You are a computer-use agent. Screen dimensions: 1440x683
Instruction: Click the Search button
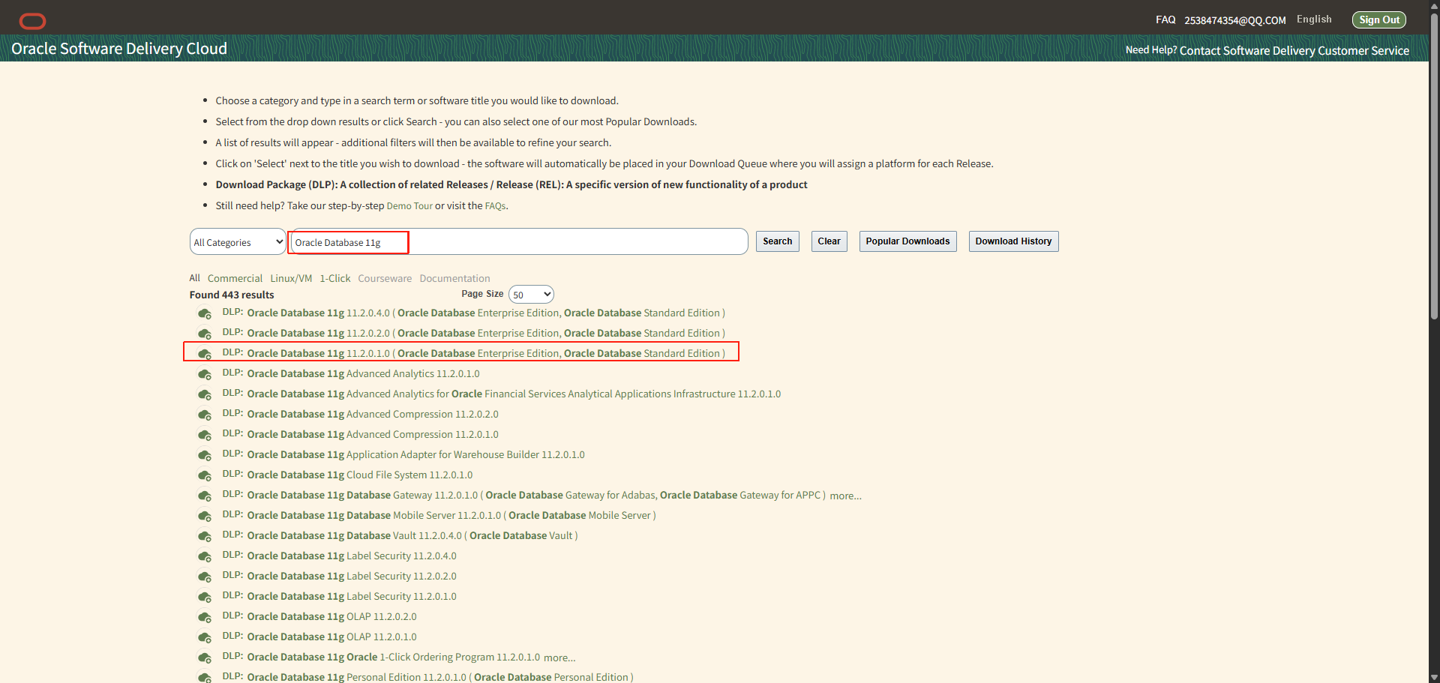(x=778, y=241)
